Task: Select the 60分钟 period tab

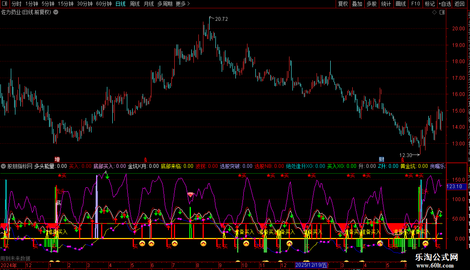Action: (x=104, y=4)
